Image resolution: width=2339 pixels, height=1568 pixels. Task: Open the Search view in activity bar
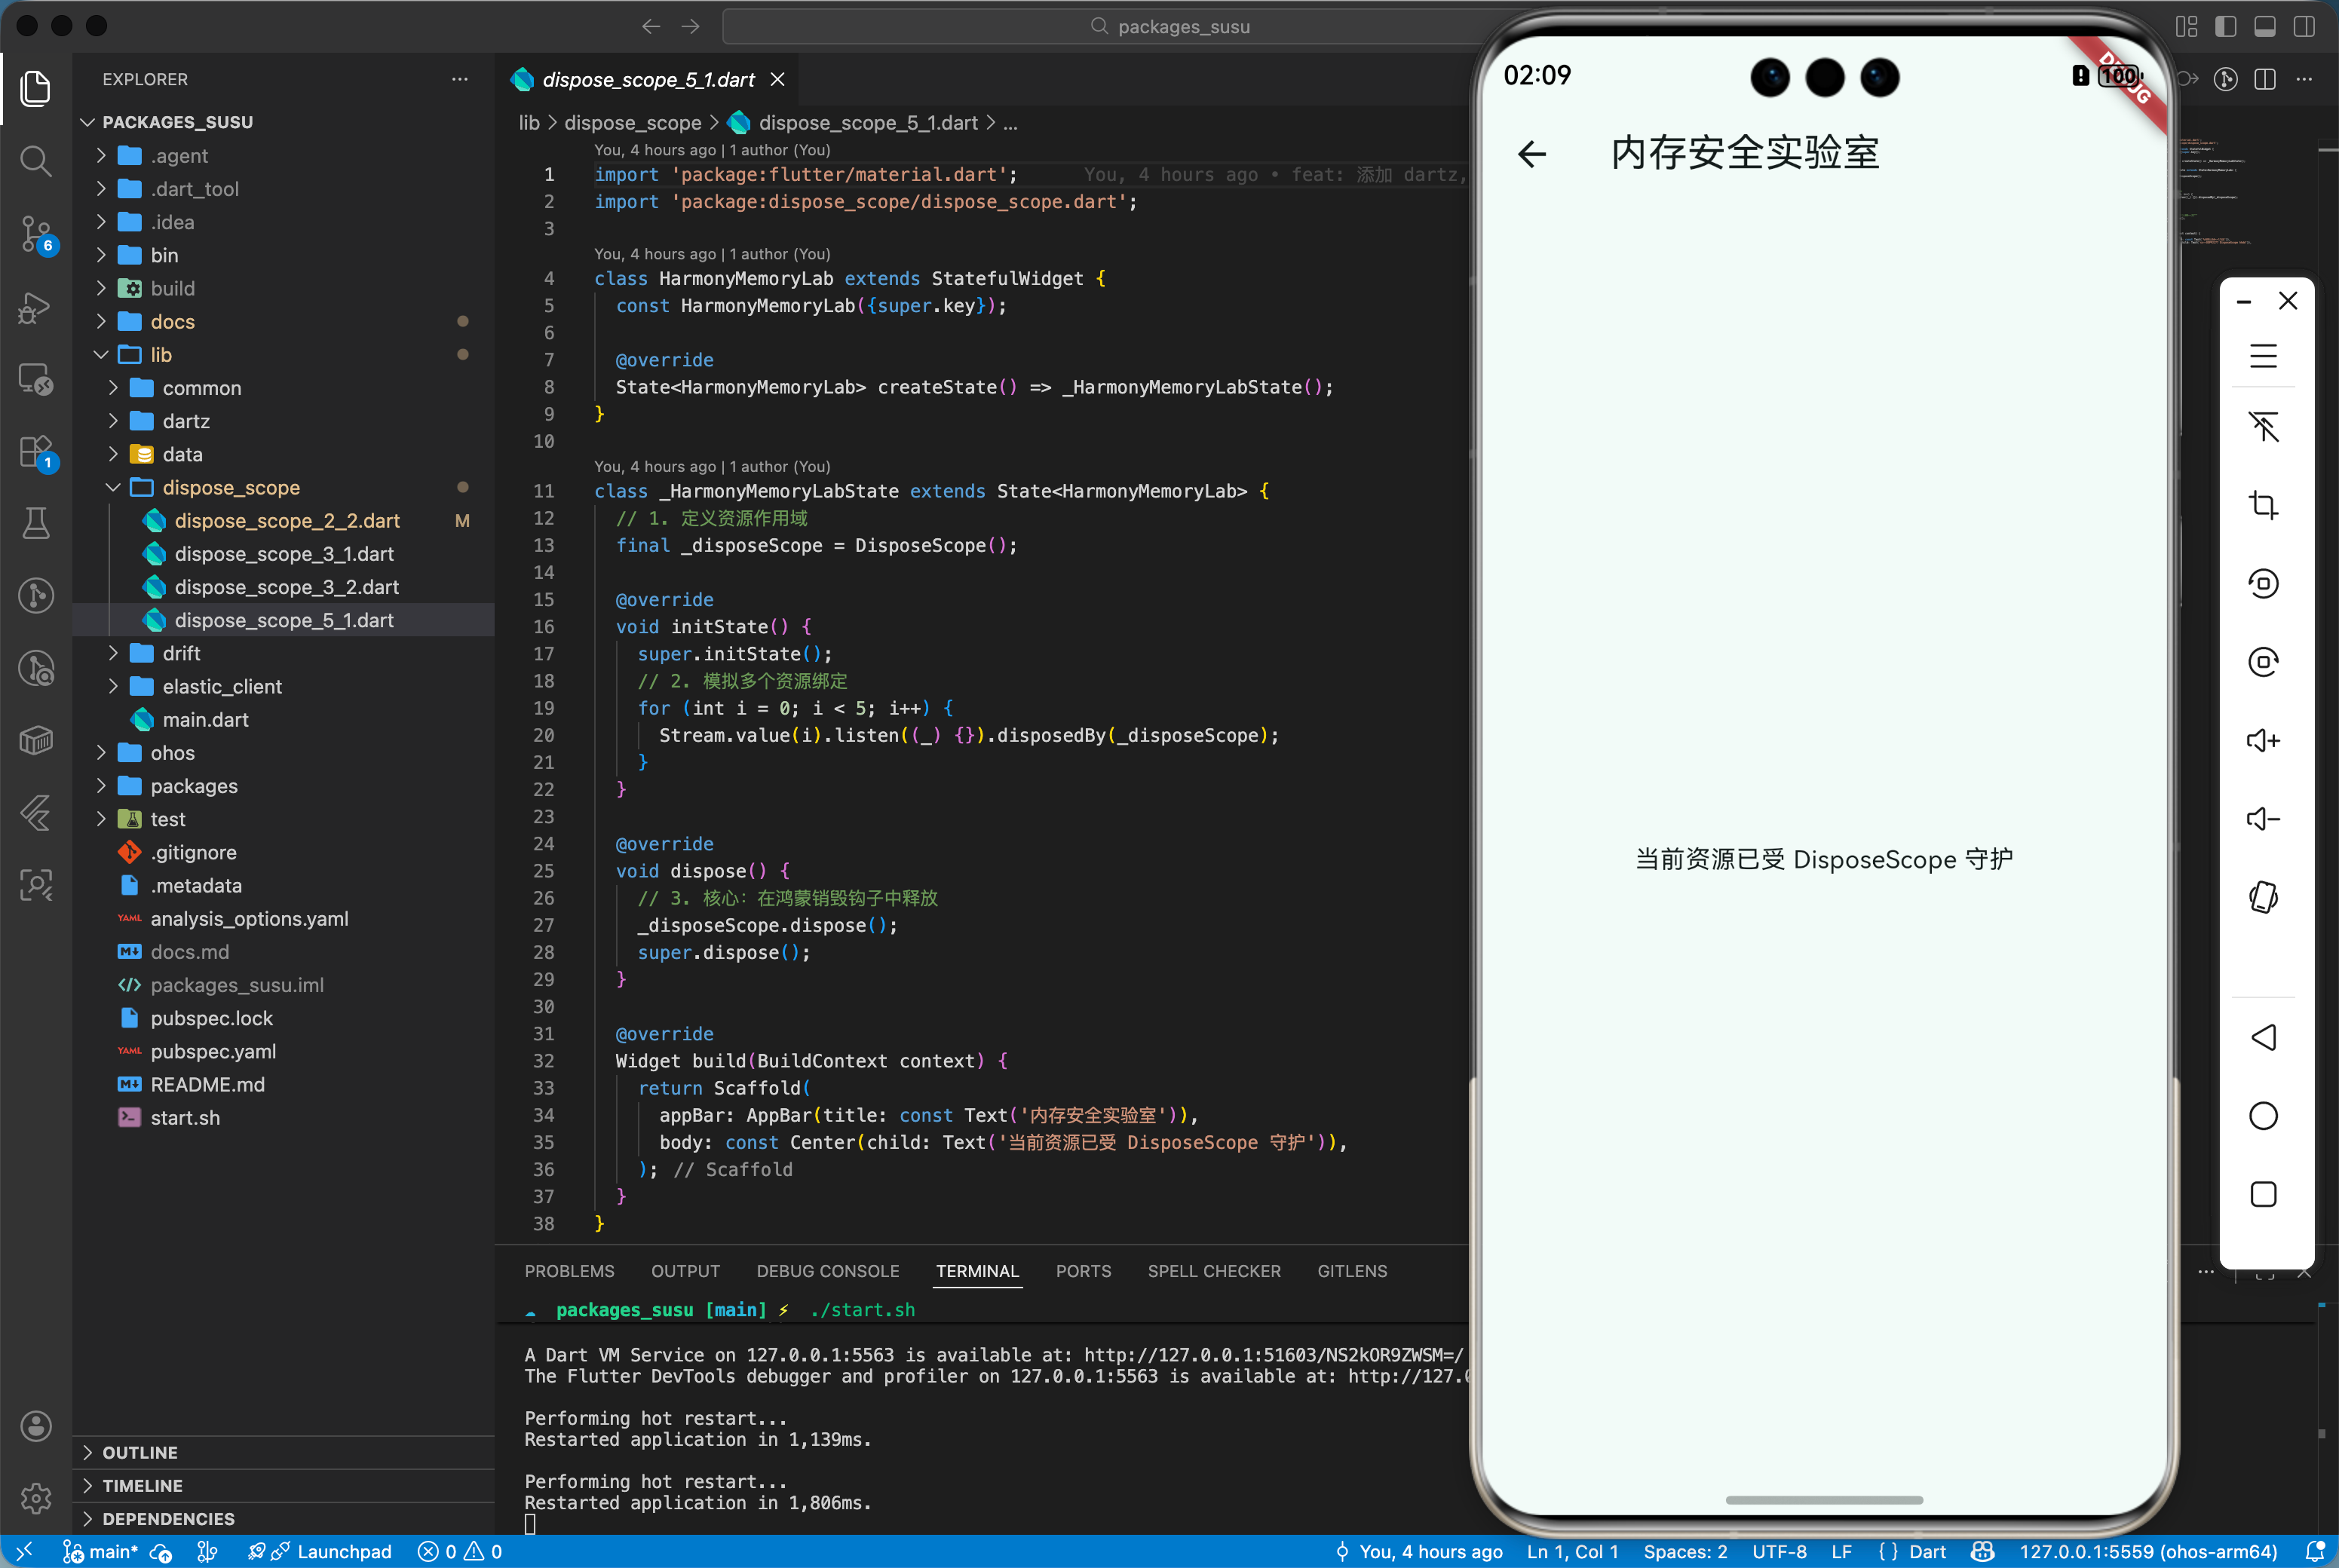point(36,160)
